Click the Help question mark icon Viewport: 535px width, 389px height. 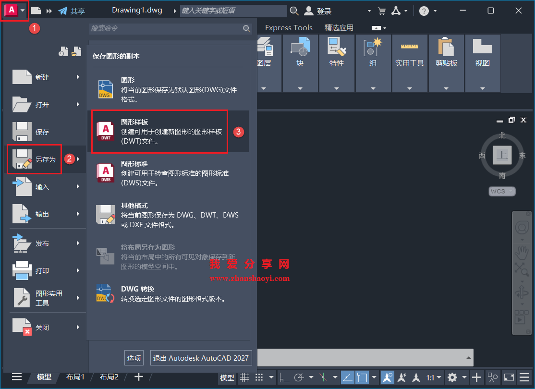pos(424,11)
